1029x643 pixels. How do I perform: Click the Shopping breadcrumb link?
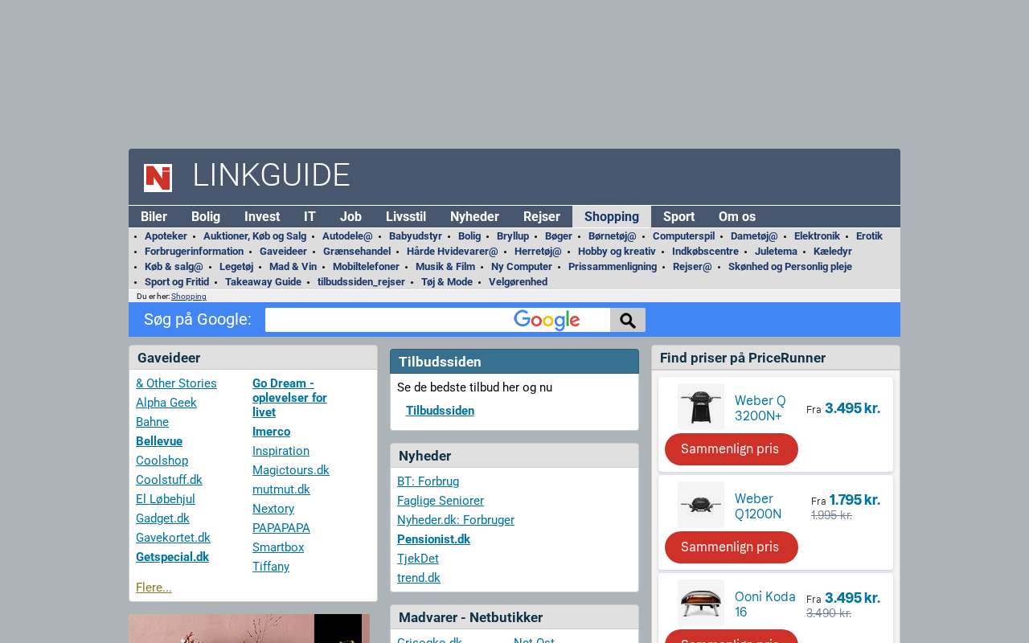pyautogui.click(x=189, y=297)
